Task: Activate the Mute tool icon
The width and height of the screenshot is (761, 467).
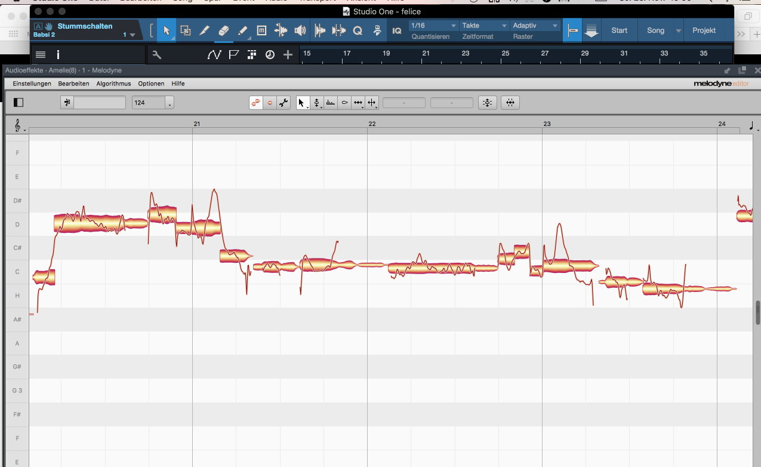Action: [261, 30]
